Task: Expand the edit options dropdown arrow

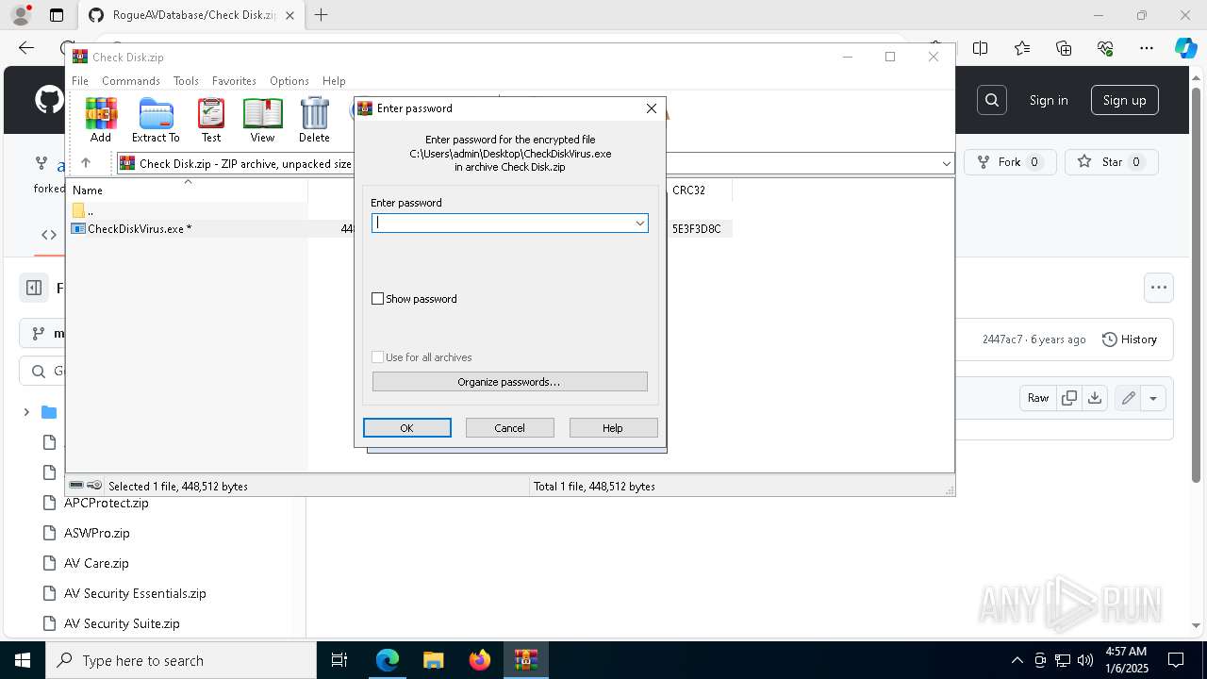Action: click(1153, 398)
